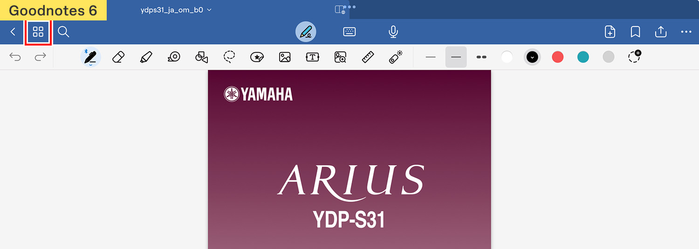Select the Eraser tool
The width and height of the screenshot is (699, 249).
[x=119, y=57]
